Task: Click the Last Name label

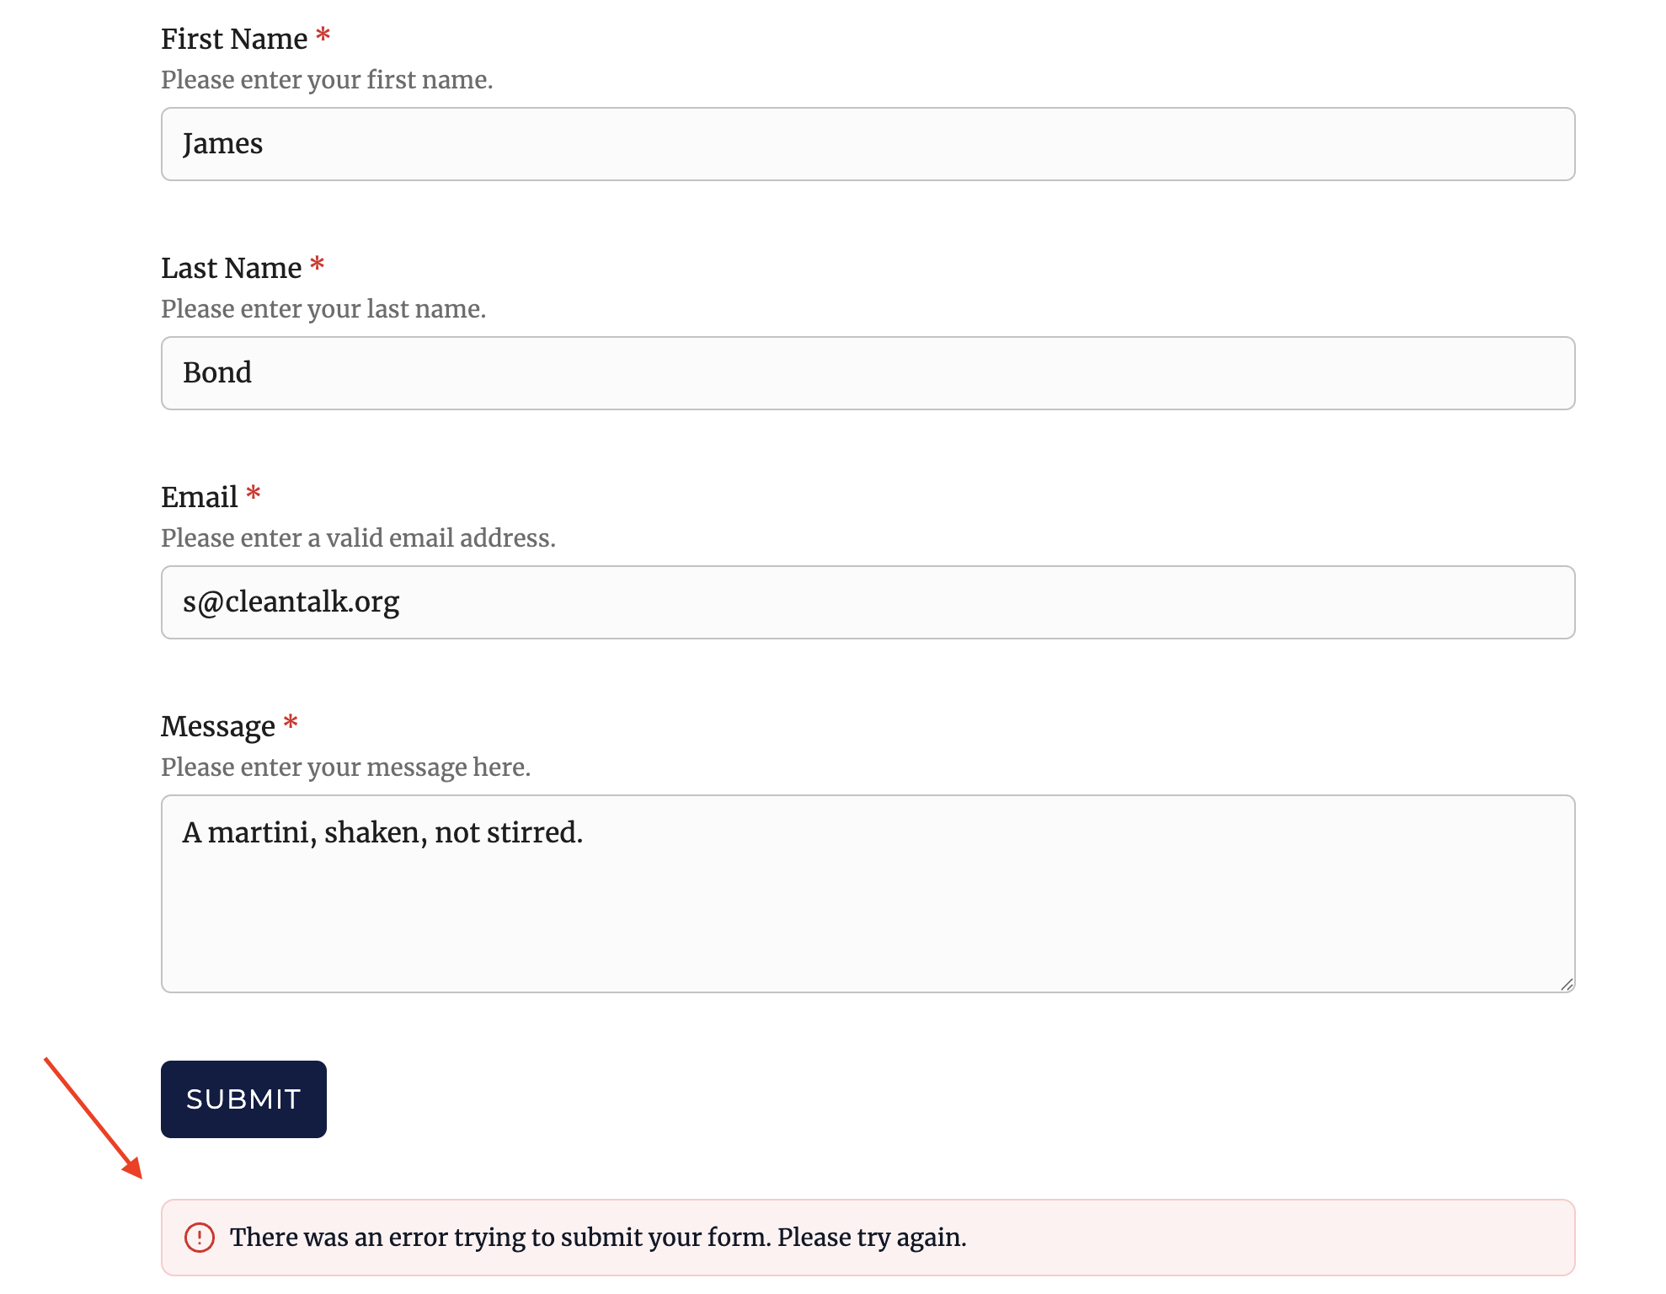Action: point(231,269)
